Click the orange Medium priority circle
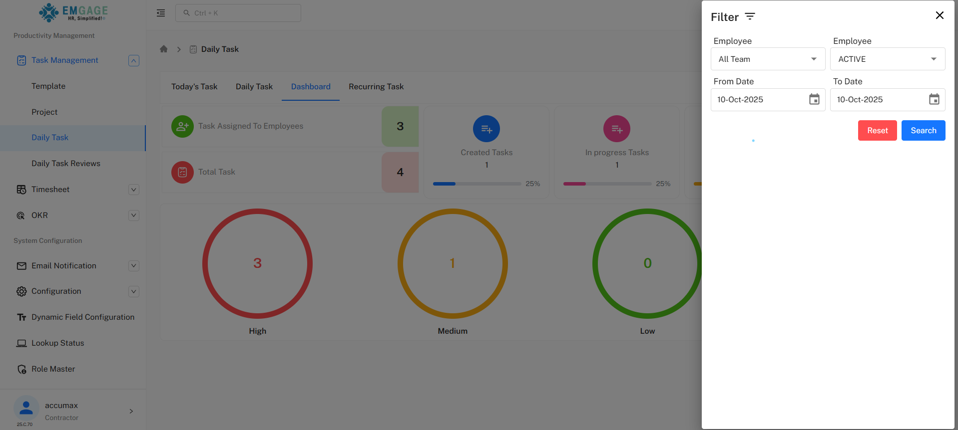 point(453,263)
